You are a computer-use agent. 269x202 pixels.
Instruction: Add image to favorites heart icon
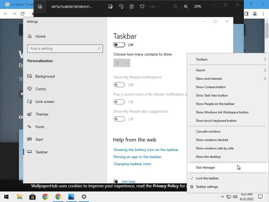[x=142, y=7]
